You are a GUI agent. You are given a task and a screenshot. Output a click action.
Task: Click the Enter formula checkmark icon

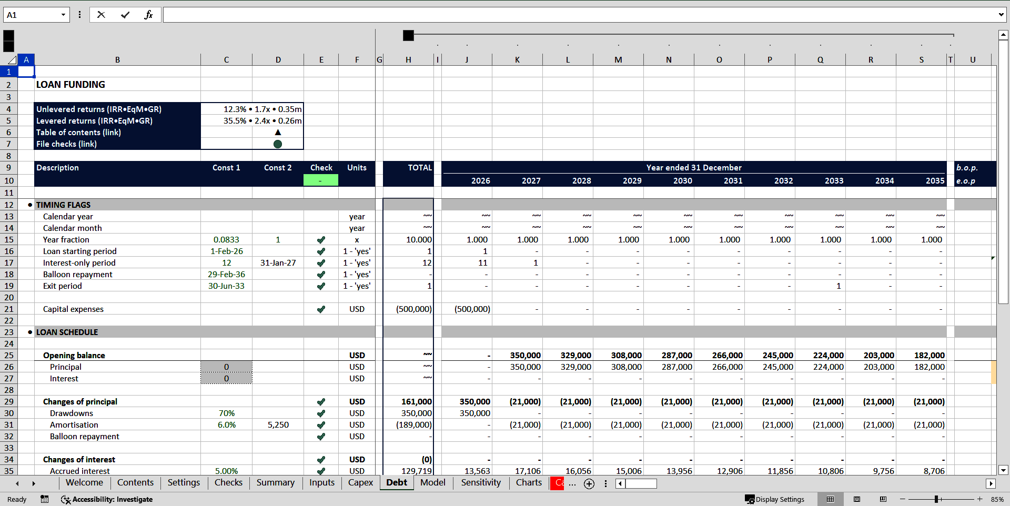125,15
